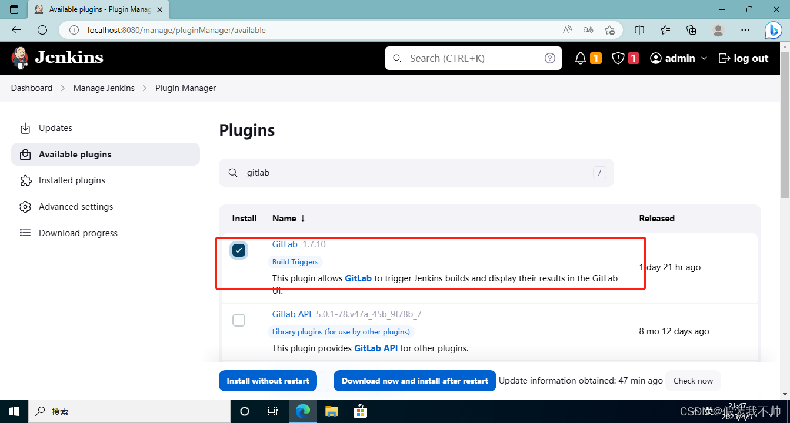Click the Installed plugins puzzle icon
The height and width of the screenshot is (423, 790).
click(25, 180)
